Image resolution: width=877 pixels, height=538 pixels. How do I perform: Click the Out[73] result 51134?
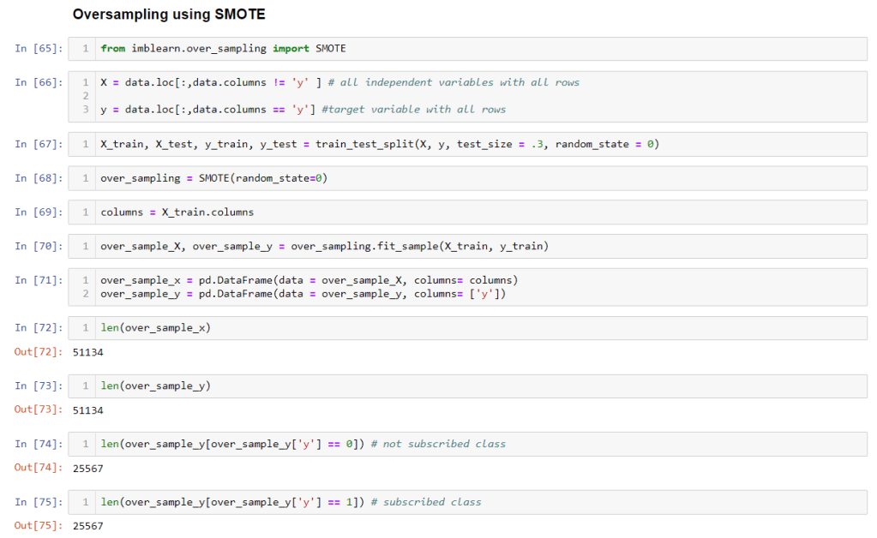point(88,410)
